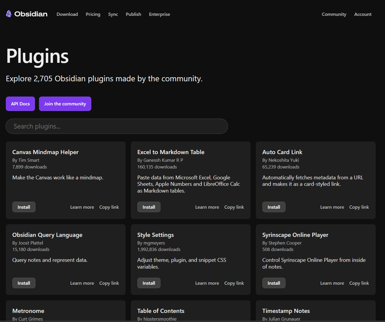385x322 pixels.
Task: Click the Excel to Markdown Table title
Action: pyautogui.click(x=171, y=152)
